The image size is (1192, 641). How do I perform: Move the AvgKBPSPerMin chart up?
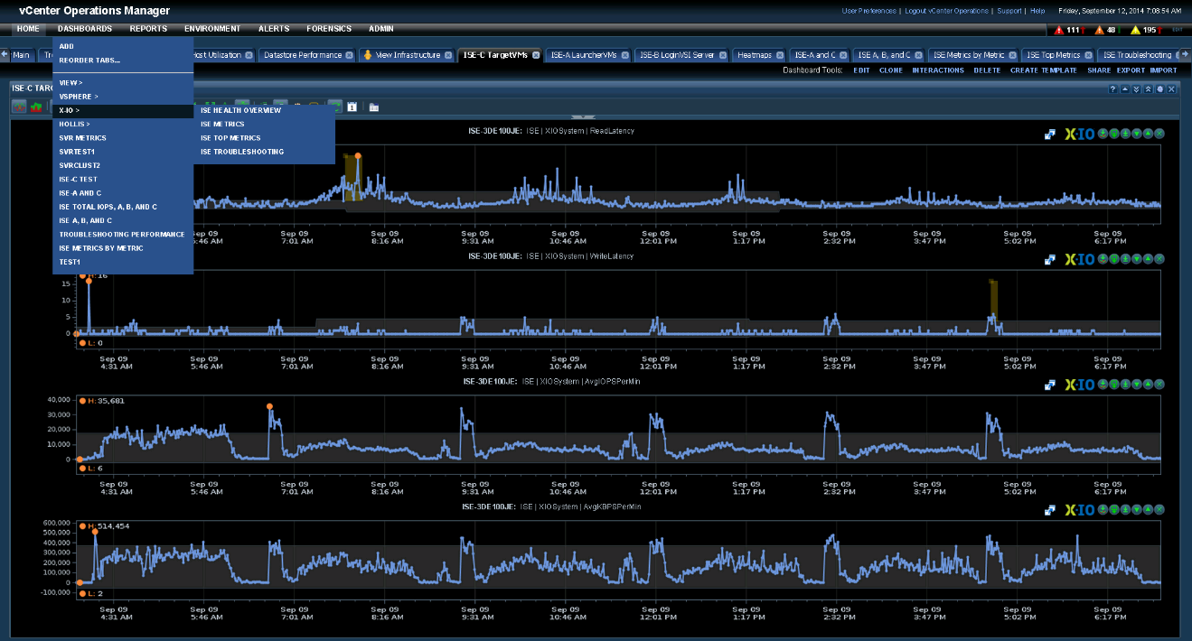tap(1148, 509)
